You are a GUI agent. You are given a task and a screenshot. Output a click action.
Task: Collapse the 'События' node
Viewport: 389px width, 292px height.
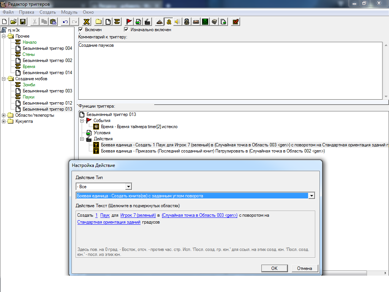point(82,121)
